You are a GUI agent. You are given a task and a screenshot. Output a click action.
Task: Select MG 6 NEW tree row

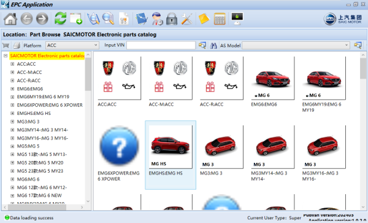39,195
